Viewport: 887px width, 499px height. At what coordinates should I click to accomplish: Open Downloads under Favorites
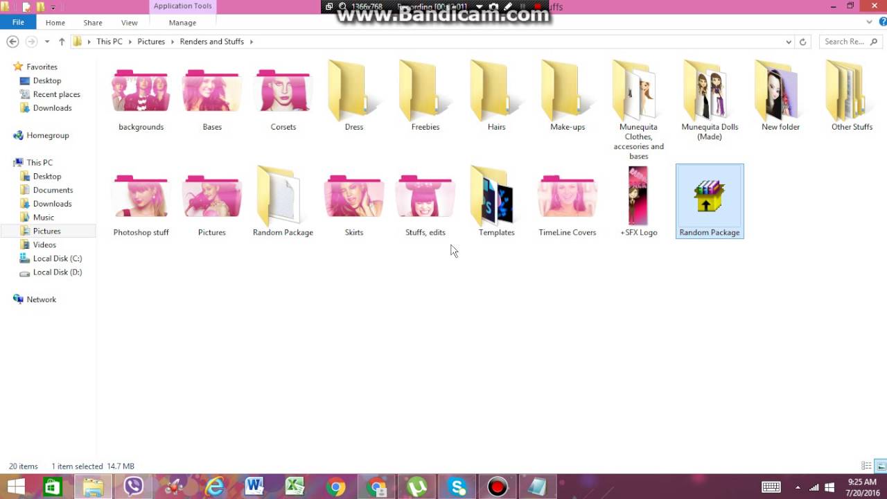52,108
